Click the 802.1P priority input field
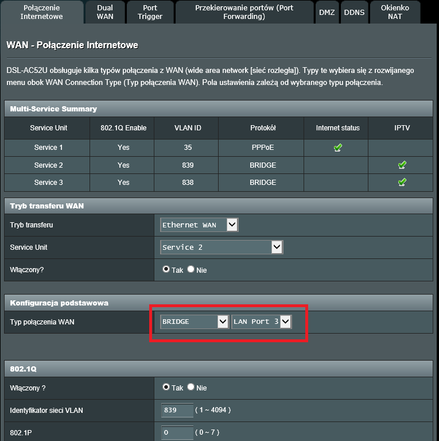The image size is (439, 441). point(177,432)
